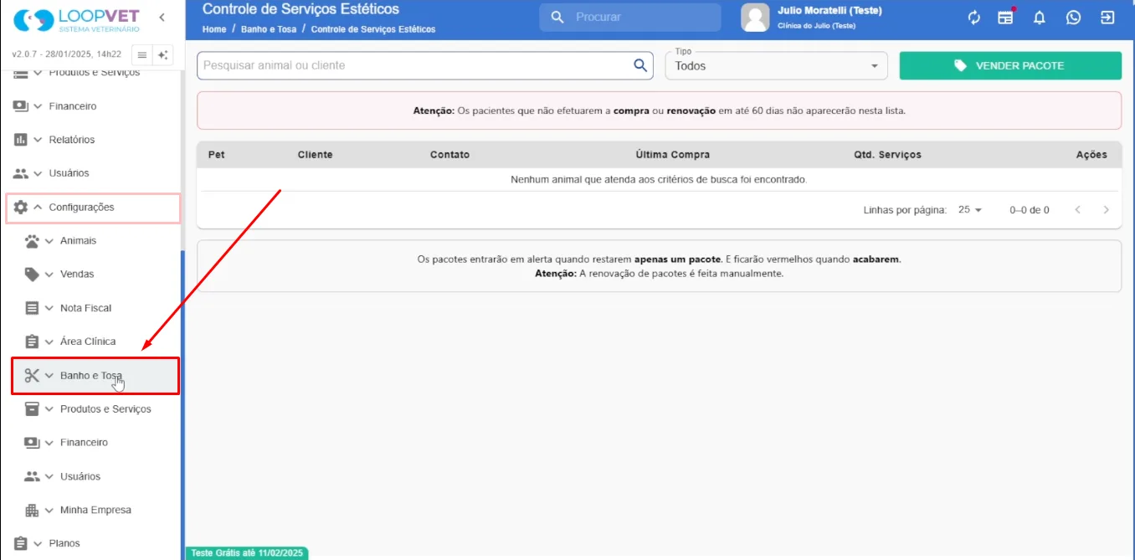The width and height of the screenshot is (1135, 560).
Task: Expand Área Clínica with its chevron
Action: point(49,342)
